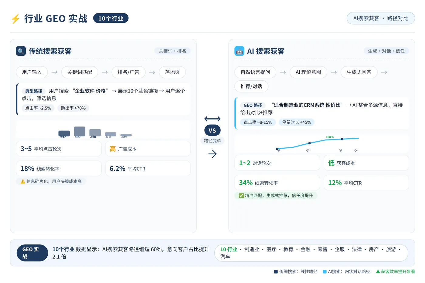Image resolution: width=425 pixels, height=283 pixels.
Task: Click the SEO bar in chart
Action: [80, 131]
